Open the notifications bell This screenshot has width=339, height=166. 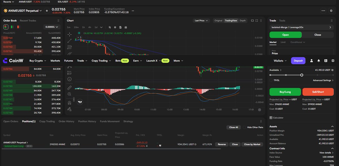[319, 60]
